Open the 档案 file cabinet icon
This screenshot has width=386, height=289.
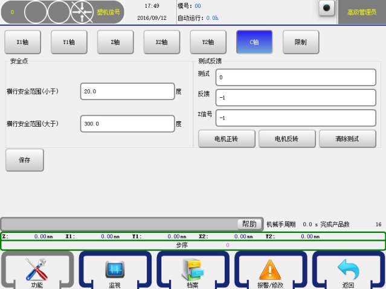point(193,270)
